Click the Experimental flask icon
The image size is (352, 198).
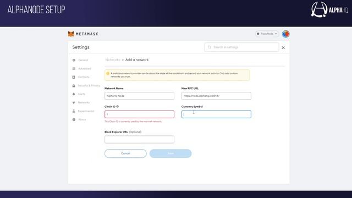[x=74, y=111]
